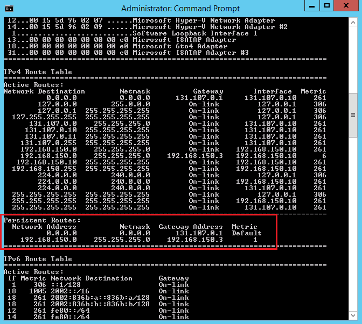Click persistent route metric '1'
Viewport: 362px width, 324px height.
255,240
